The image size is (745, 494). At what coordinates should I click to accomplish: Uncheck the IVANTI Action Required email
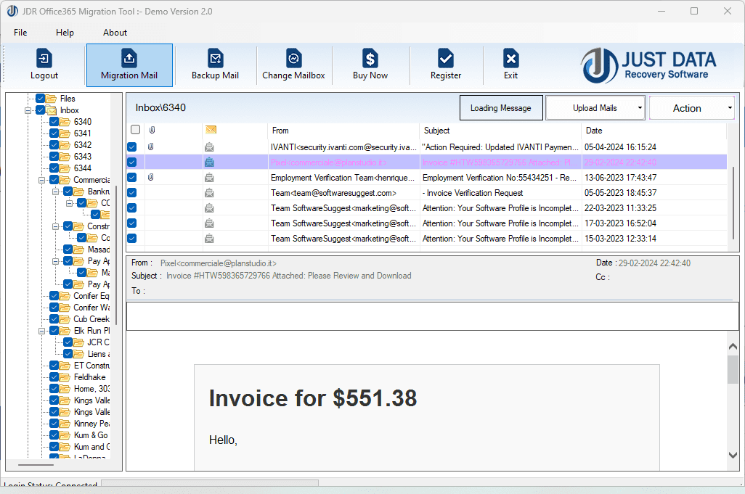[131, 147]
